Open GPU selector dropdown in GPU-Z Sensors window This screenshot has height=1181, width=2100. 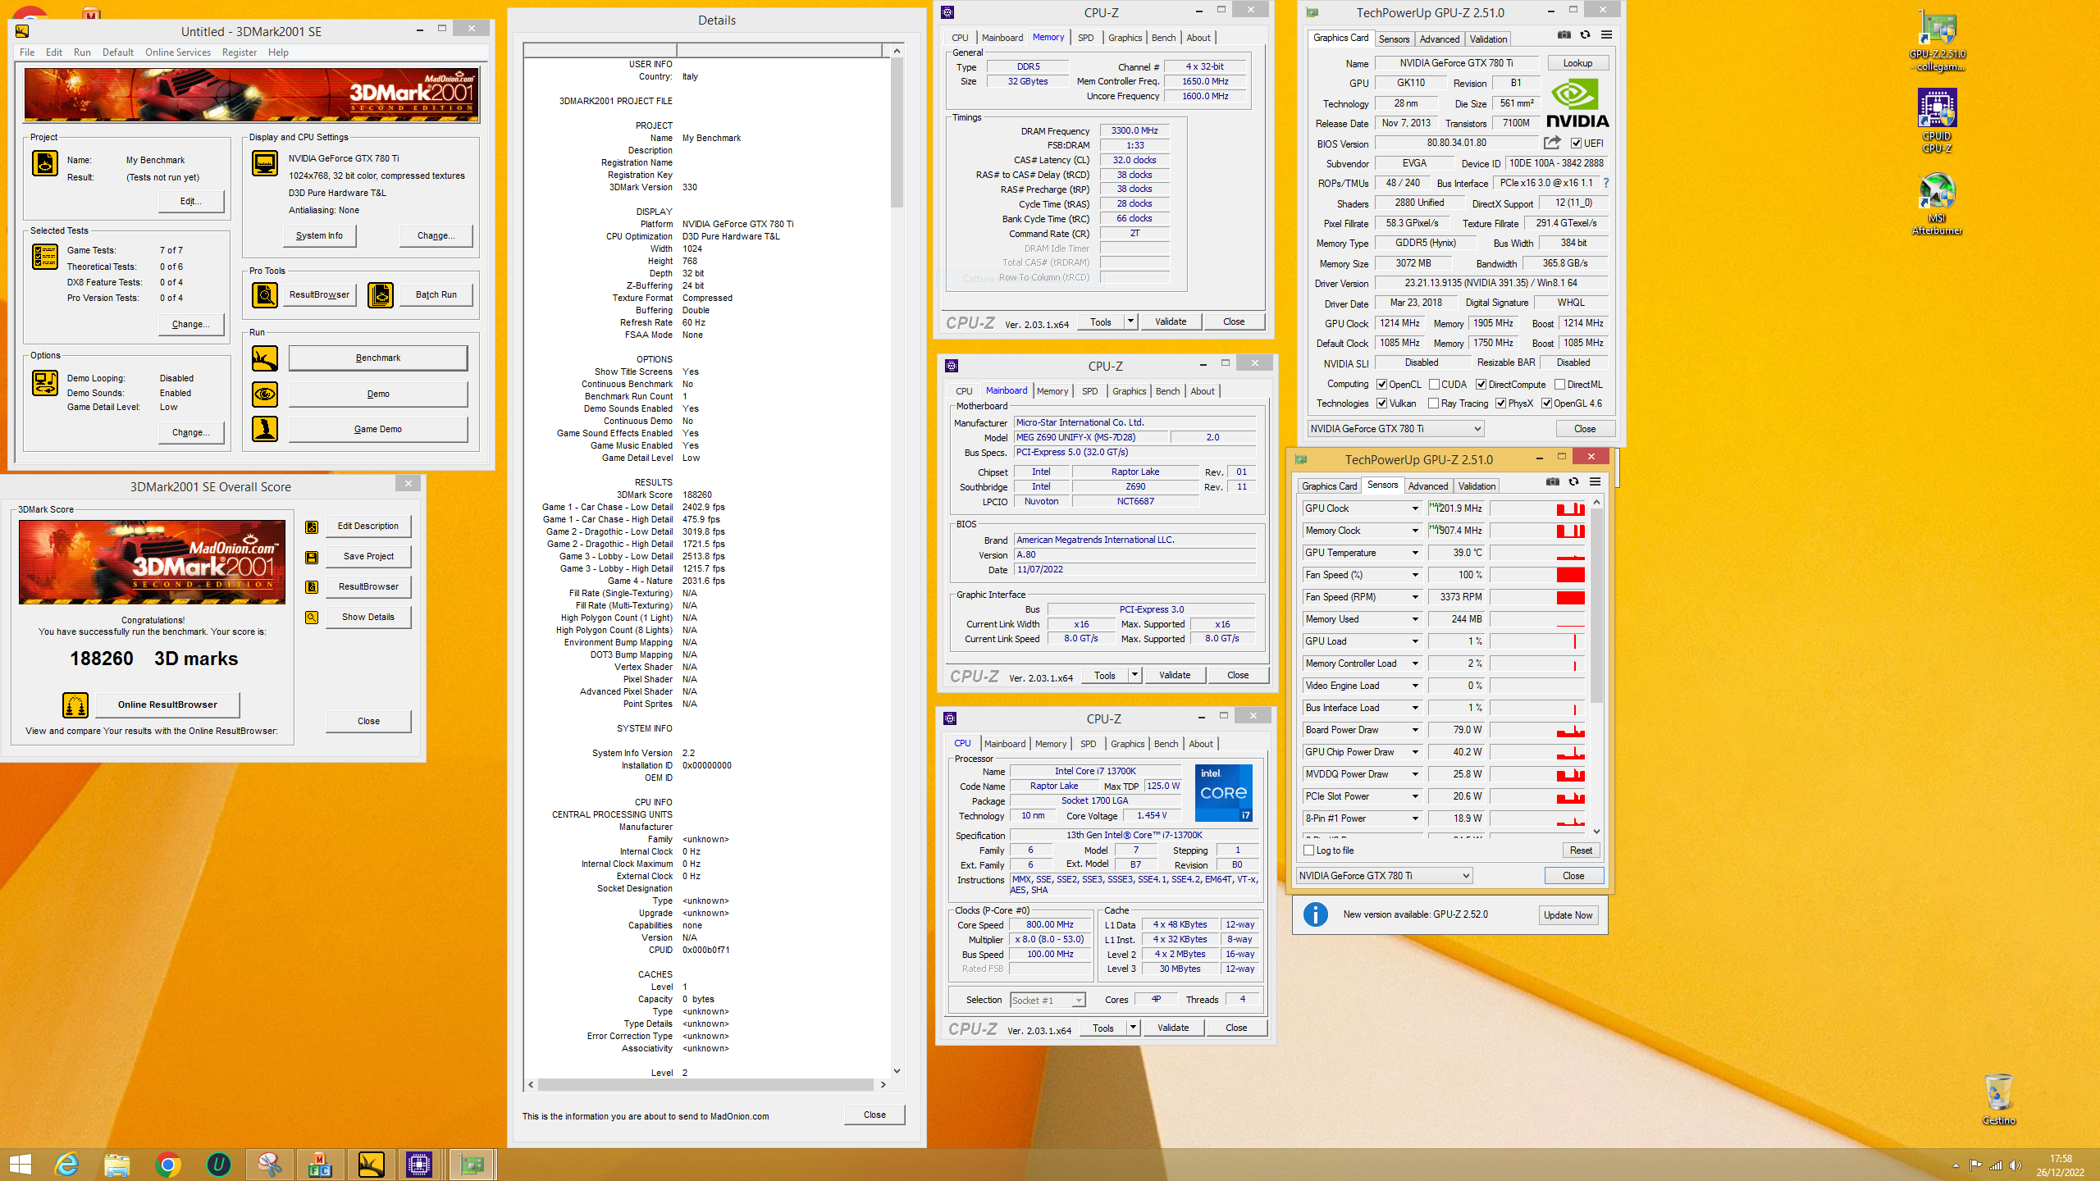1385,876
